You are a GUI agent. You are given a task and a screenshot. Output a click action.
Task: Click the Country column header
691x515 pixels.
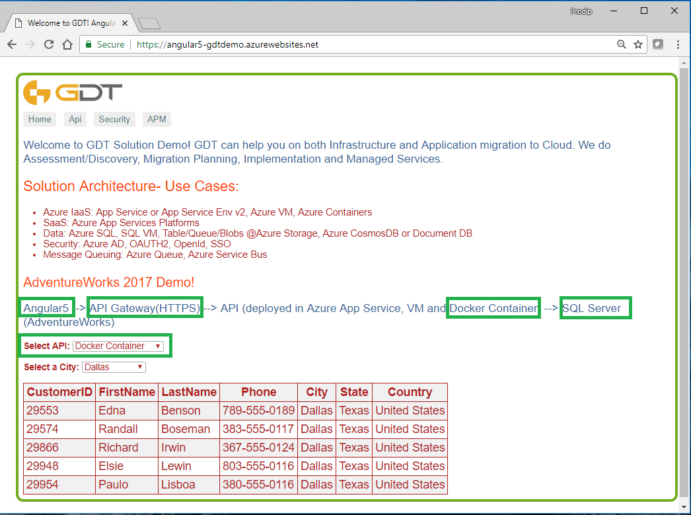tap(410, 393)
